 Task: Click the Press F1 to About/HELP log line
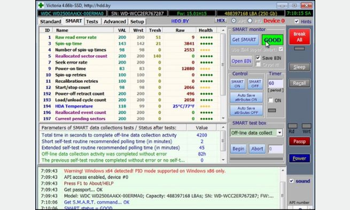point(89,183)
